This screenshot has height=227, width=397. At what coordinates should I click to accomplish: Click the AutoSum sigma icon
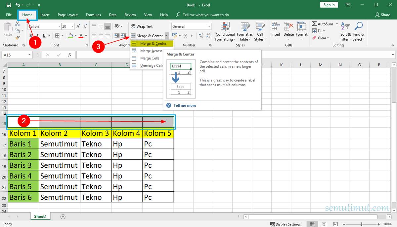pos(314,24)
